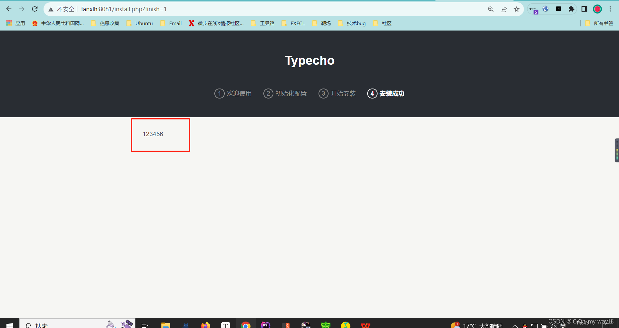Viewport: 619px width, 328px height.
Task: Expand the Ubuntu bookmark folder
Action: (140, 23)
